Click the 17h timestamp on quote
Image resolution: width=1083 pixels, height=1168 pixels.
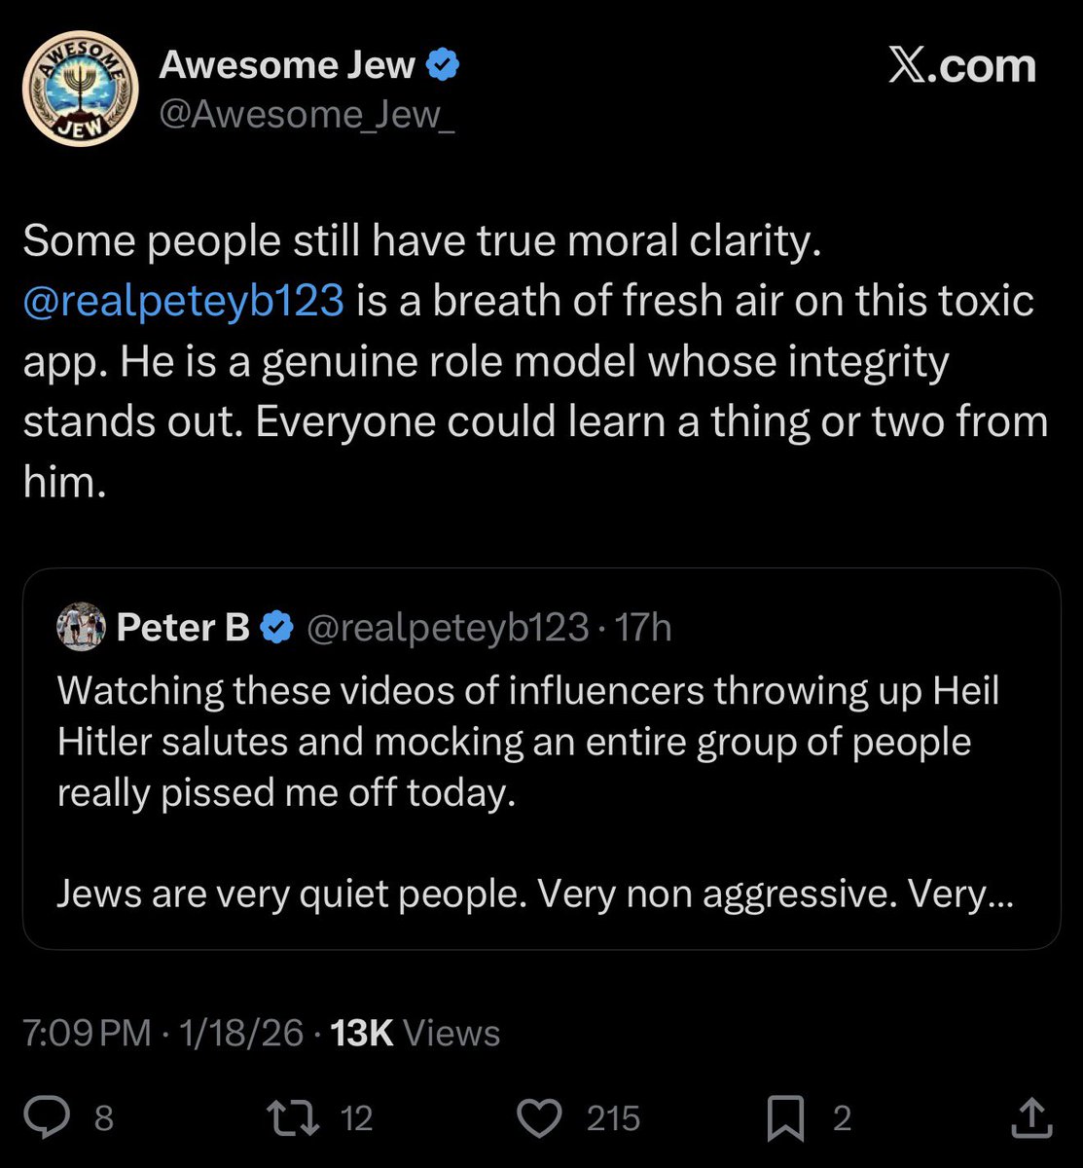[x=644, y=628]
